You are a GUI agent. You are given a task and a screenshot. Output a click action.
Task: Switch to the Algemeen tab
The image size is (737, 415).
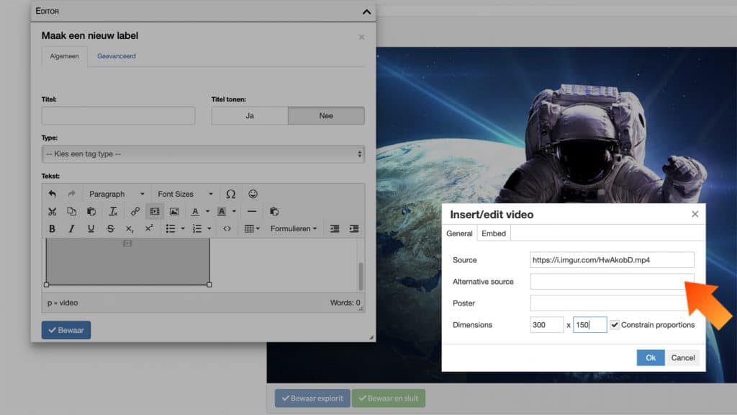[64, 56]
